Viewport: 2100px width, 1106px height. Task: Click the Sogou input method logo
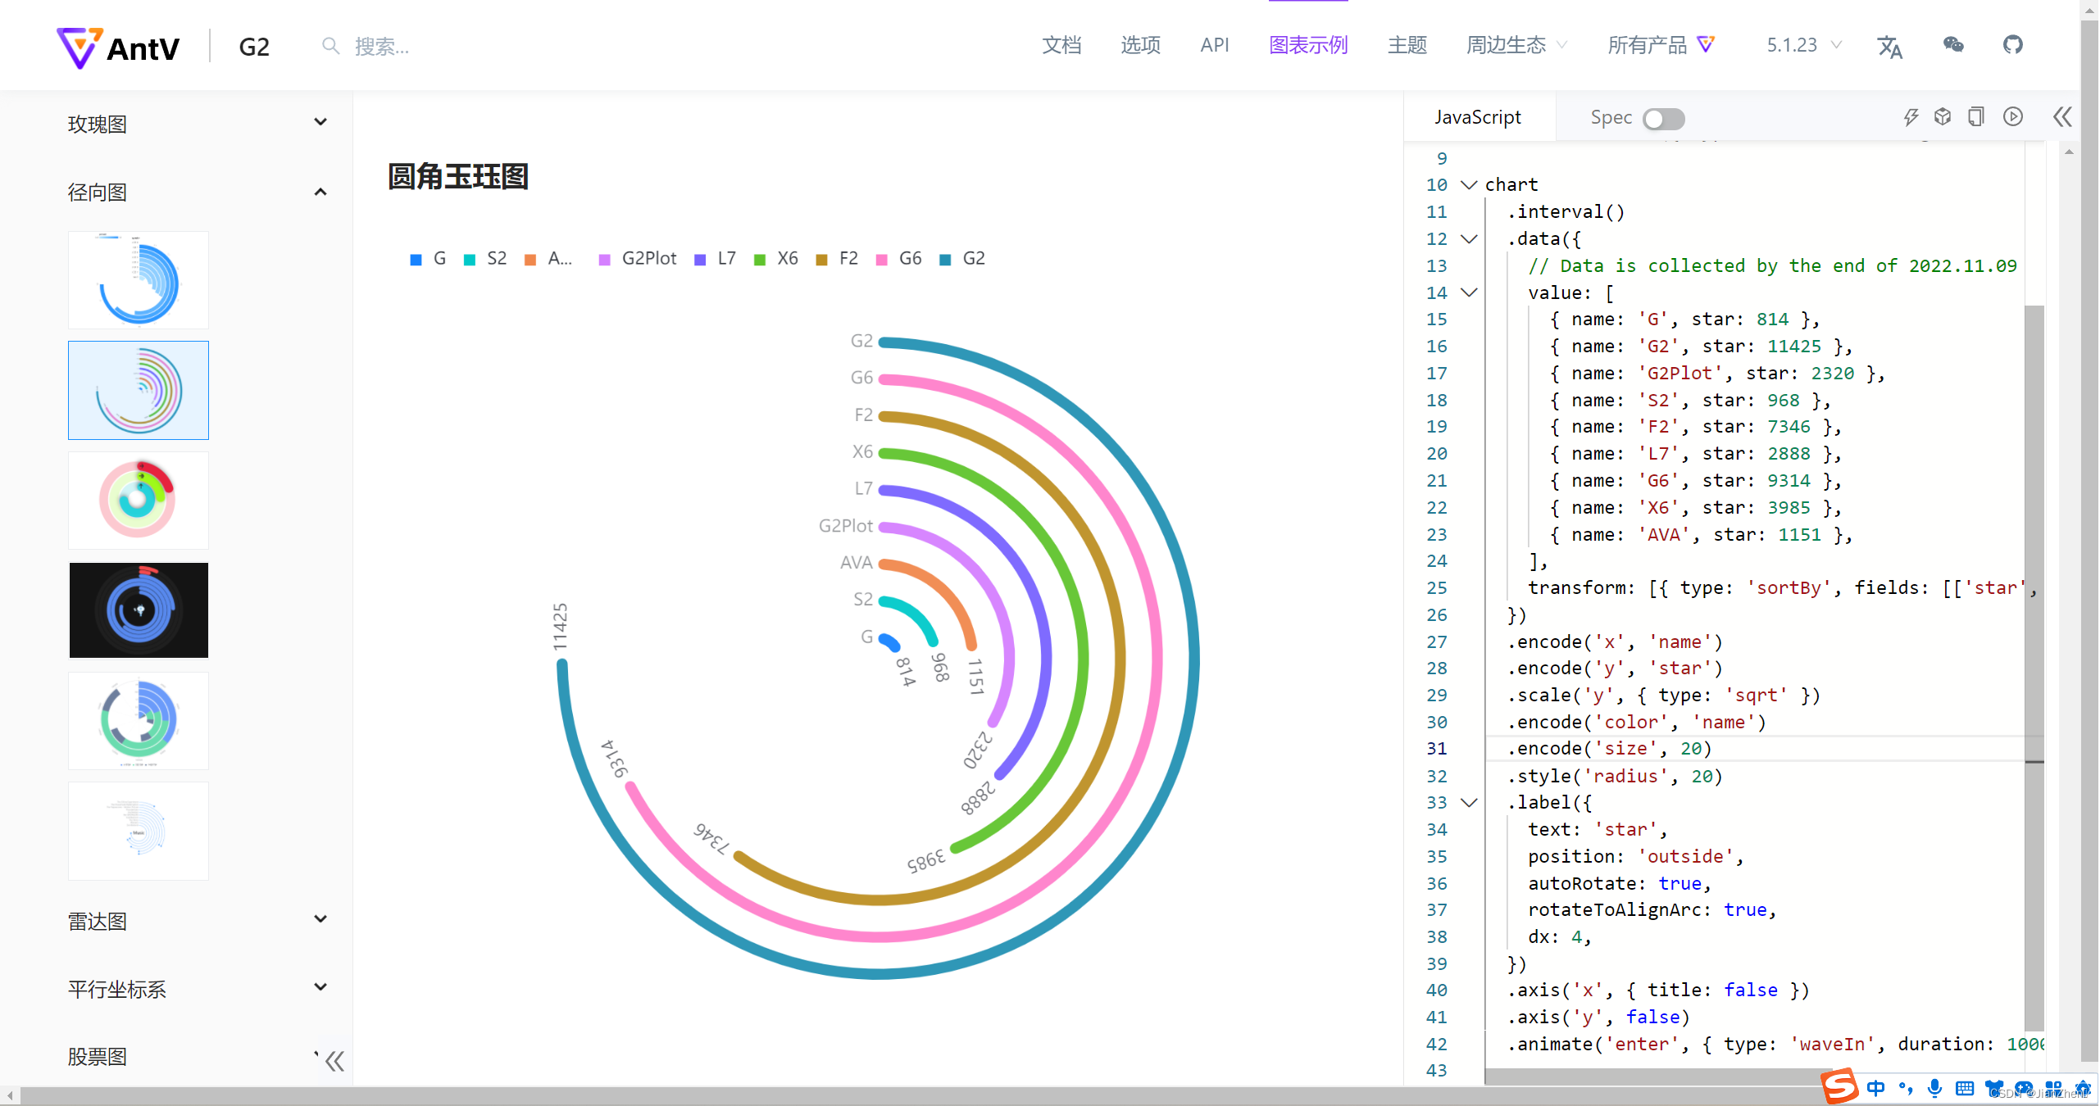pos(1839,1086)
